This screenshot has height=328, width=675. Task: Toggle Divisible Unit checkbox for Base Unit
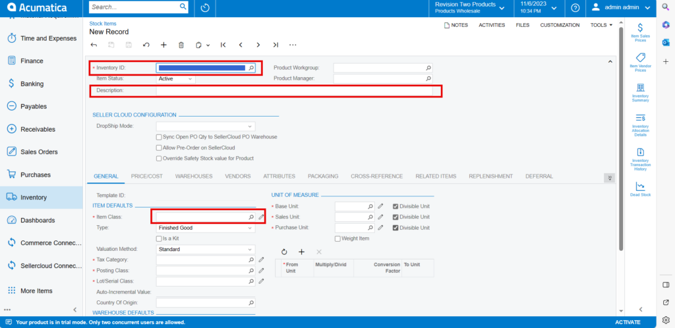[396, 206]
